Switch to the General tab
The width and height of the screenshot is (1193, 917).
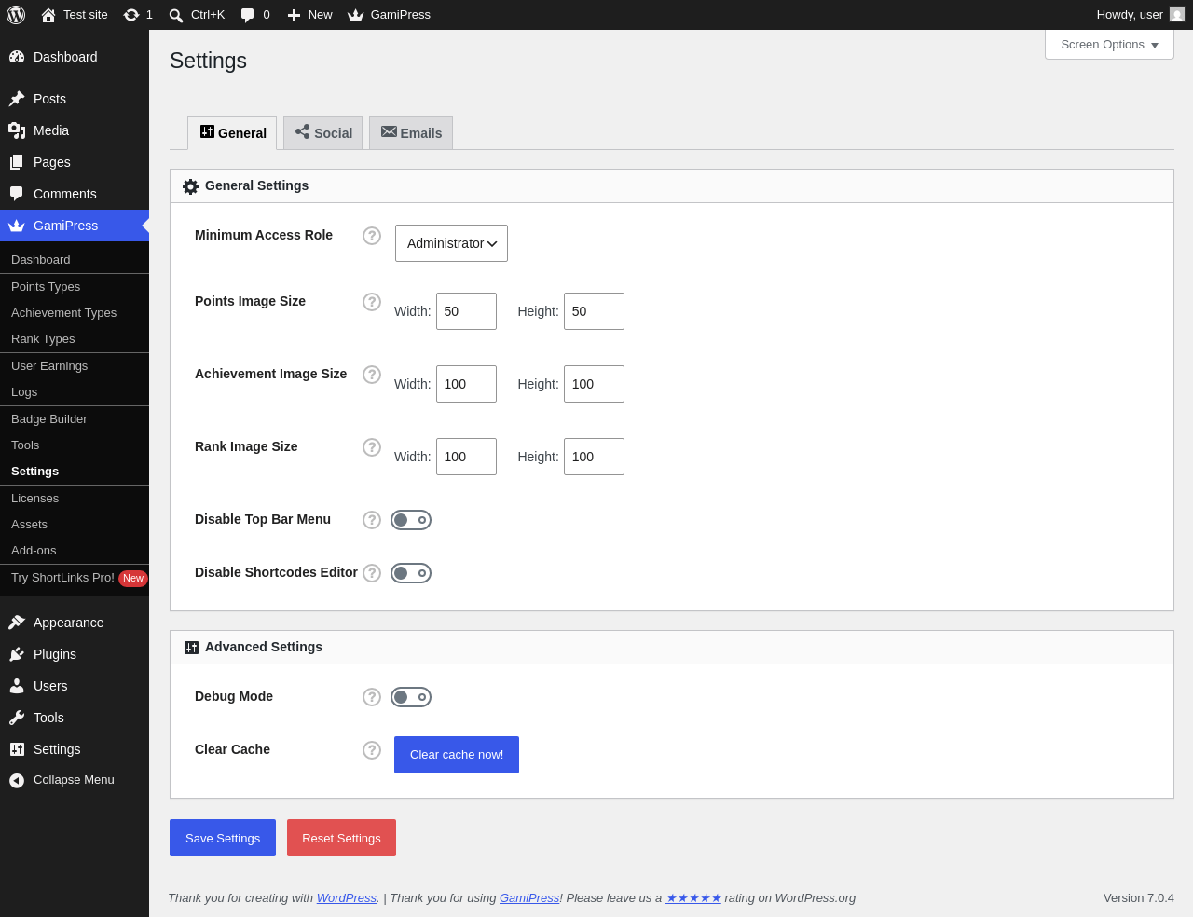pos(232,133)
